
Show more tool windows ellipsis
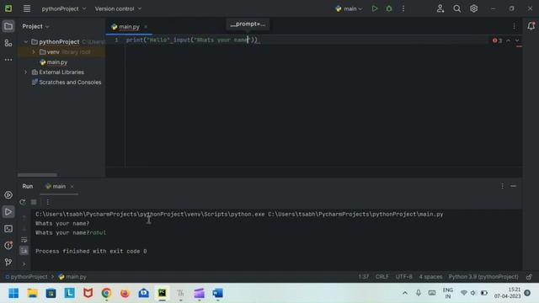click(x=8, y=60)
